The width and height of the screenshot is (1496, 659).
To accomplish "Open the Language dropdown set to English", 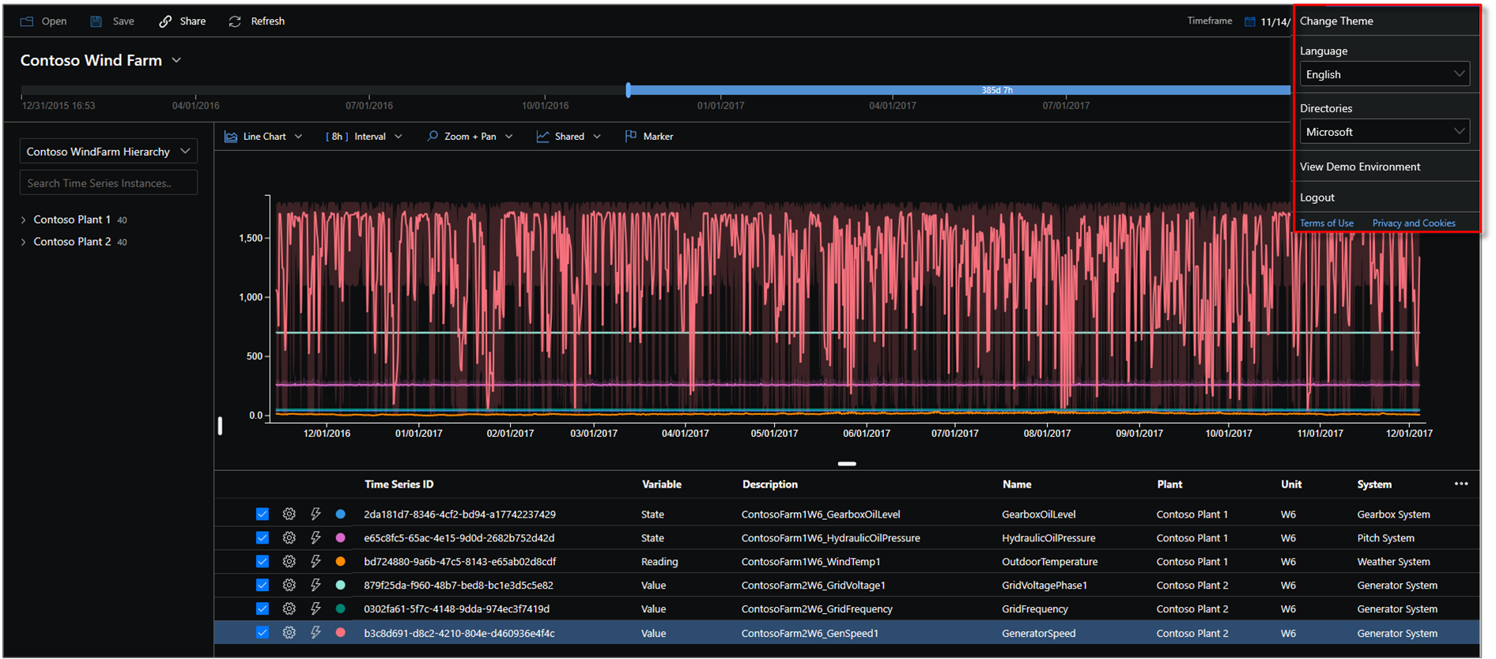I will point(1385,74).
